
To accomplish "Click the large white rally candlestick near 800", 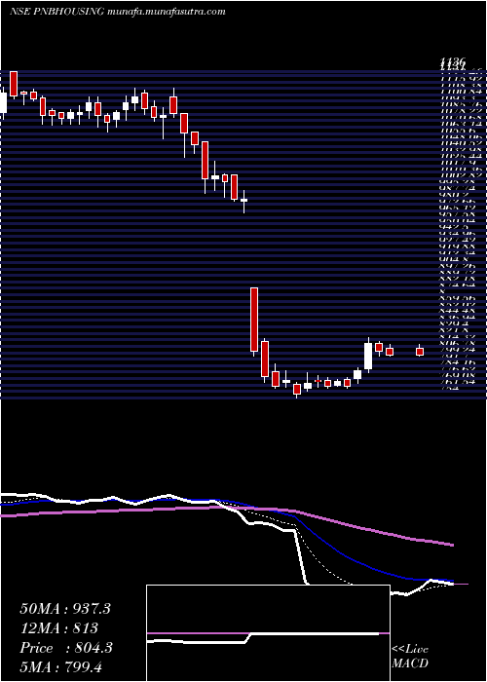I will (x=368, y=357).
